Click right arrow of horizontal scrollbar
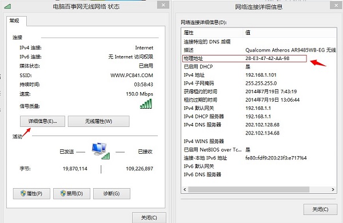 [333, 189]
